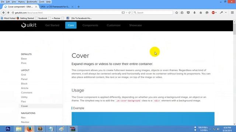Click the red Adblock Plus icon
The height and width of the screenshot is (132, 236).
[x=213, y=13]
